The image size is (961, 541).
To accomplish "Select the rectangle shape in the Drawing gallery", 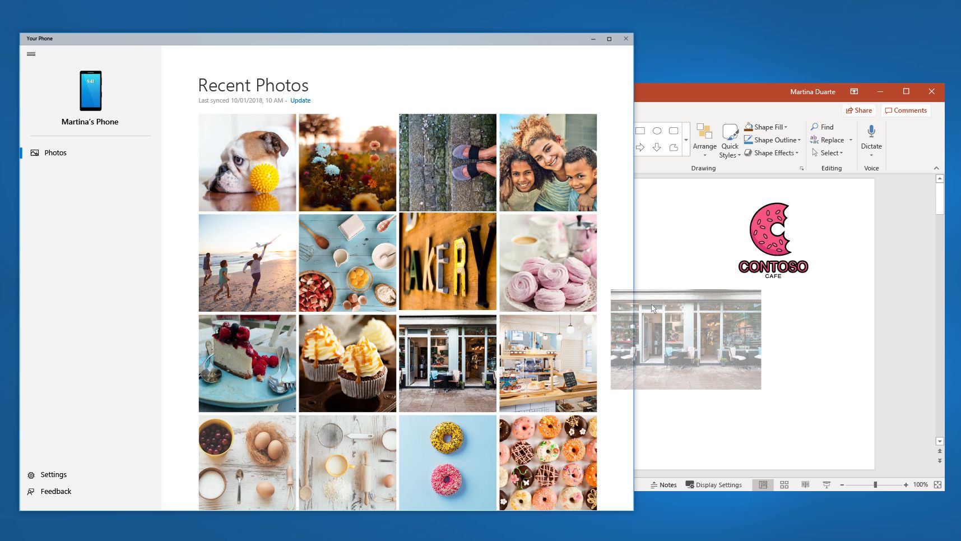I will (640, 130).
